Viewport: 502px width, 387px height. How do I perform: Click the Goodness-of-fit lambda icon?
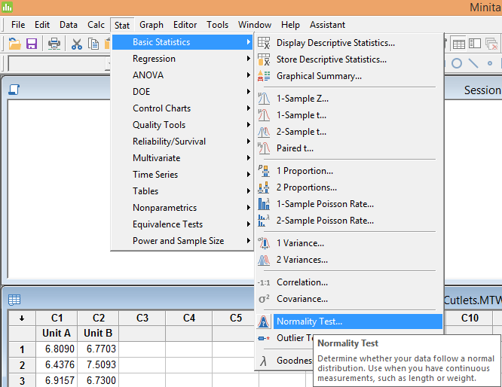[263, 361]
